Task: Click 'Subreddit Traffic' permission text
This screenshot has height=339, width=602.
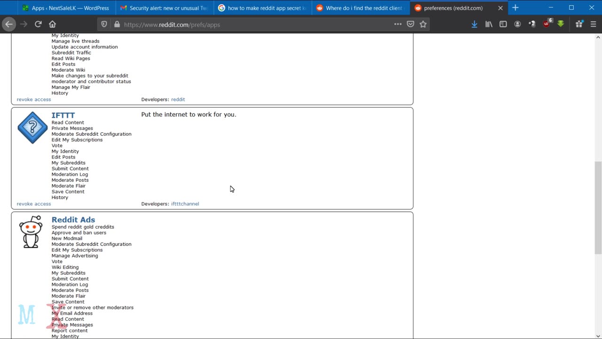Action: pos(71,53)
